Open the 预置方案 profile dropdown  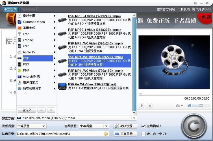pos(134,118)
